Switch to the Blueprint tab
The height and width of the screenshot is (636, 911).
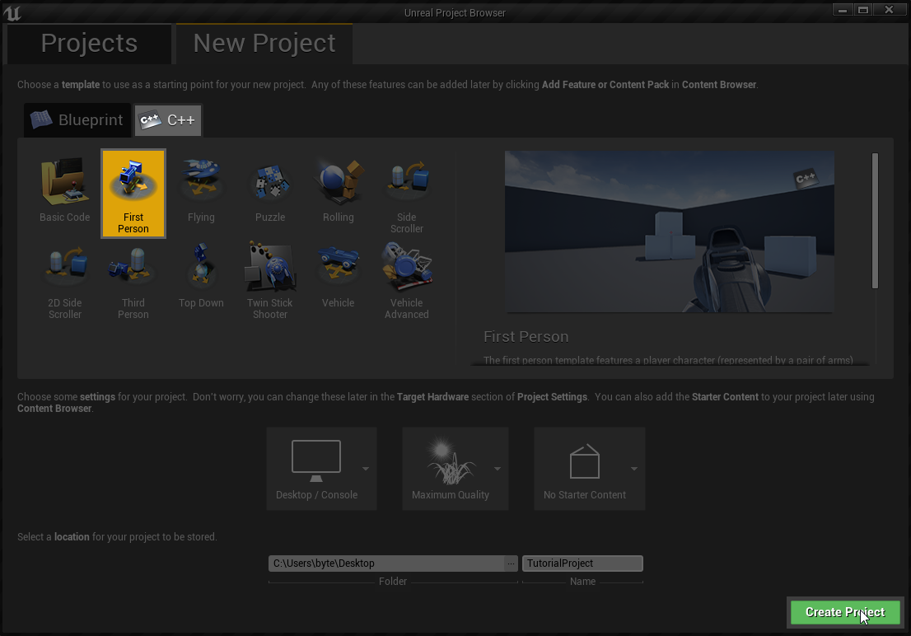pos(77,119)
